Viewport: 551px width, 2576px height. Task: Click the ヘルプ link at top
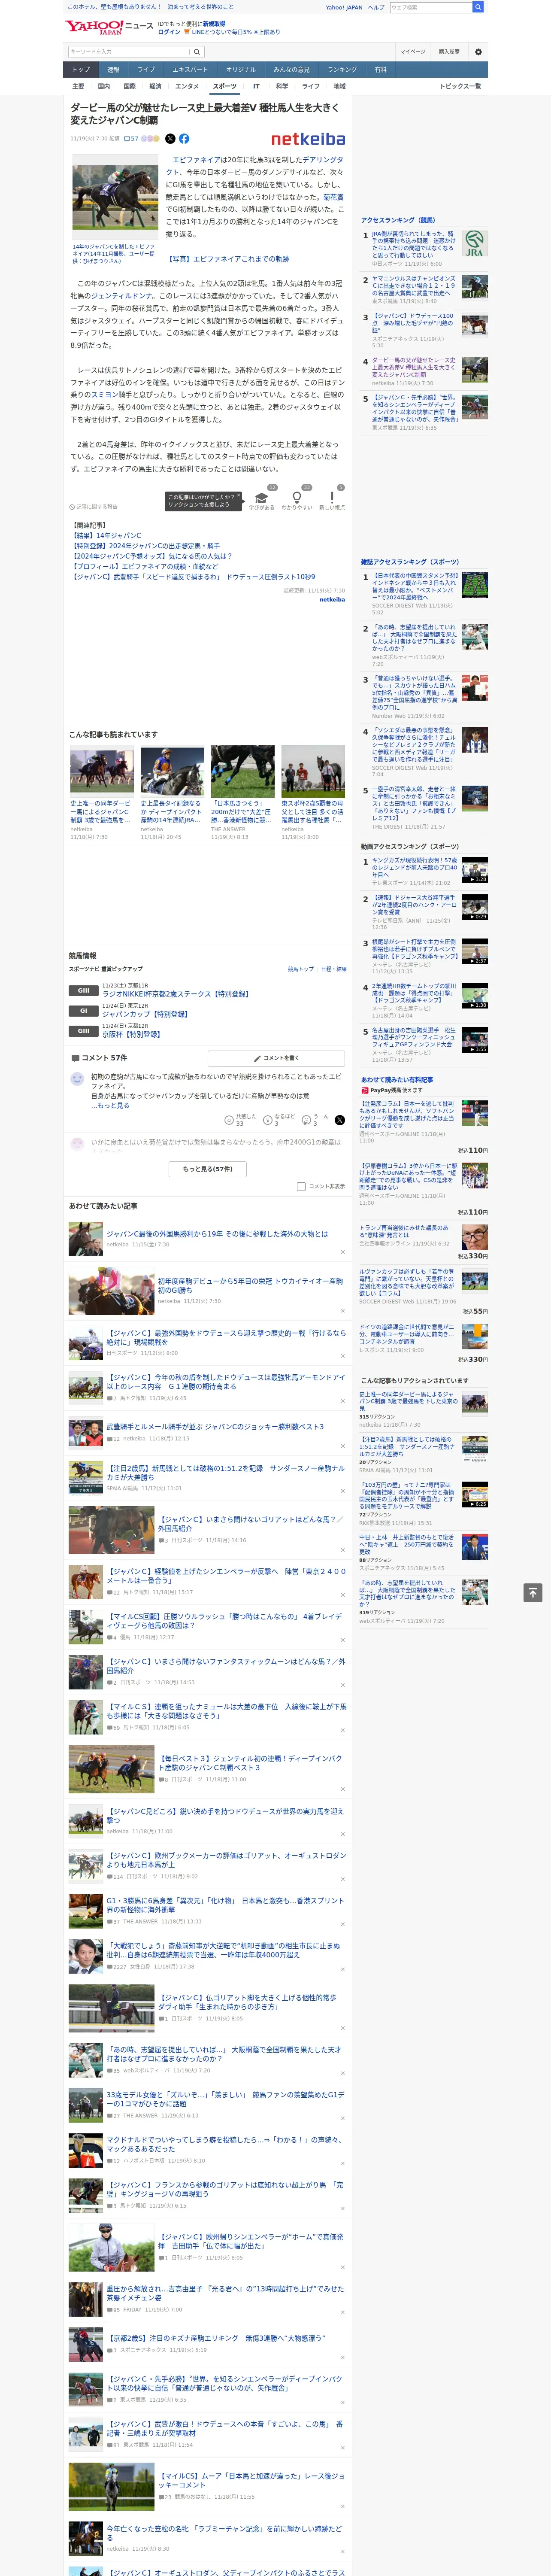click(x=376, y=7)
